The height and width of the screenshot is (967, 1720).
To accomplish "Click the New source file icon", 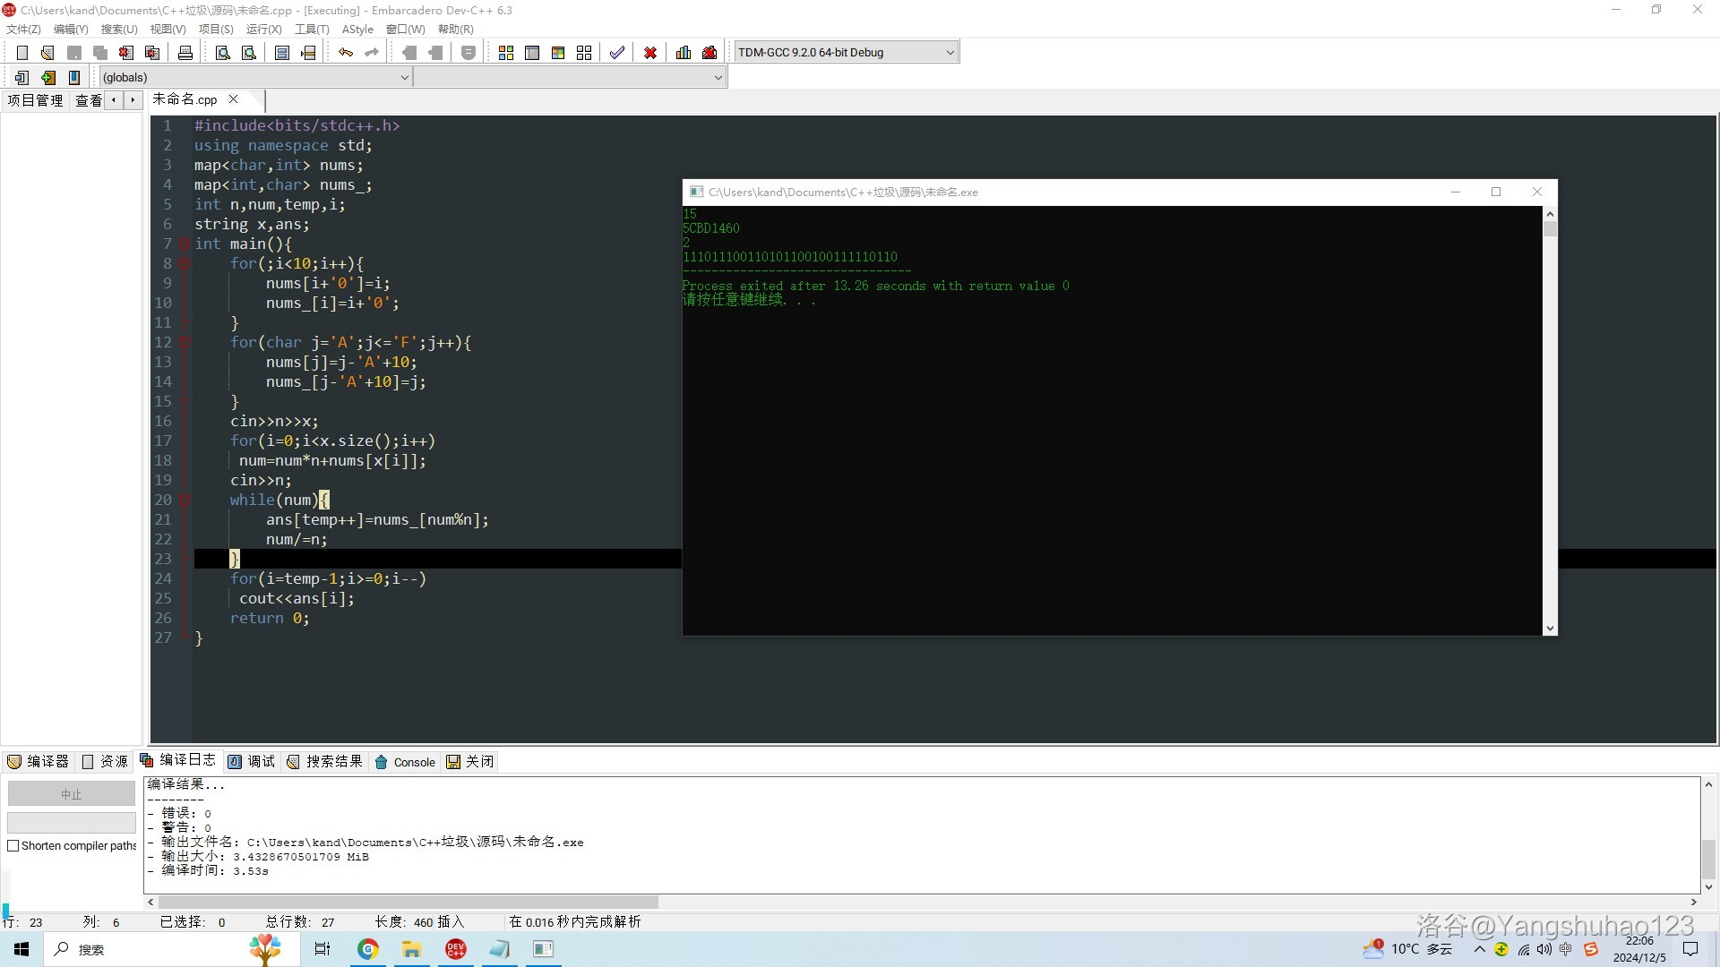I will tap(22, 53).
